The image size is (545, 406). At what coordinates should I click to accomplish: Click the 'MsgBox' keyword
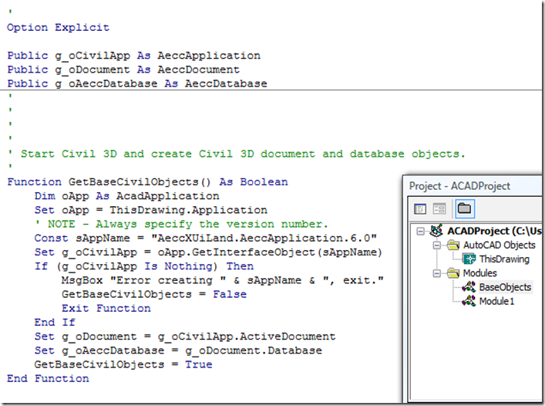pos(82,280)
